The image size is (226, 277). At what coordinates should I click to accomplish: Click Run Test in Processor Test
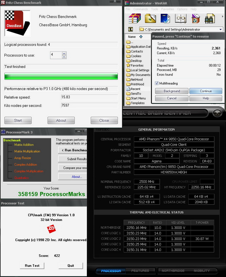(32, 265)
